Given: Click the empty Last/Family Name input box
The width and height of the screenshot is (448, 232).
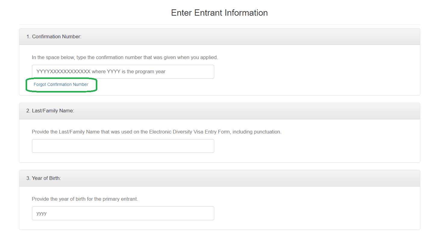Looking at the screenshot, I should coord(123,146).
